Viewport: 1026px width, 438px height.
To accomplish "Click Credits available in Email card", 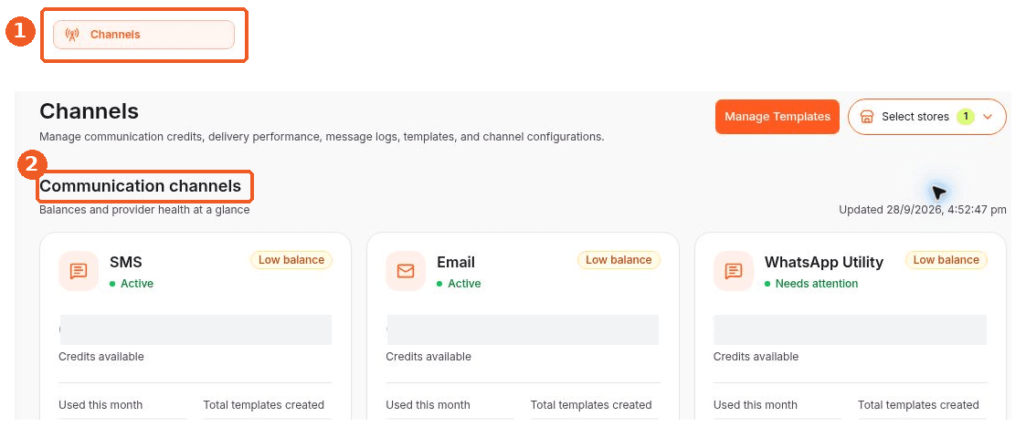I will (428, 357).
